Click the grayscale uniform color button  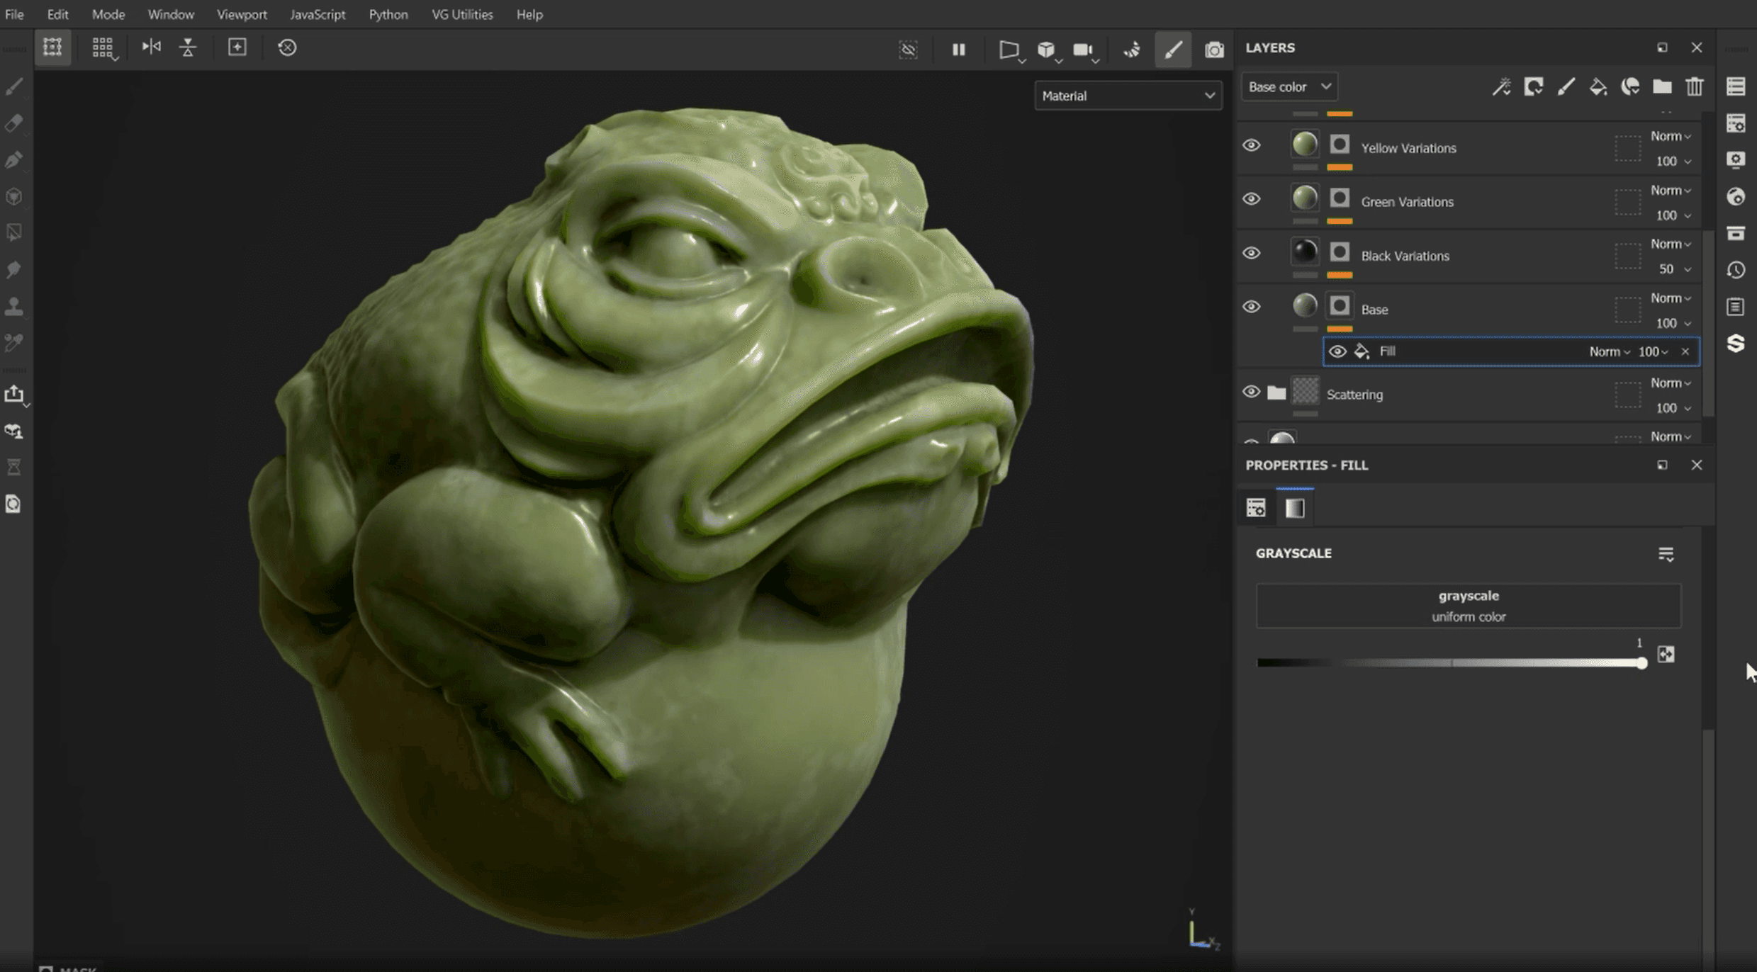[1468, 606]
